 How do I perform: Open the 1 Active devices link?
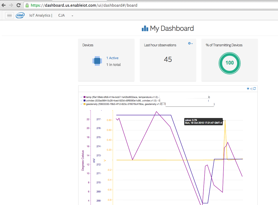pos(112,58)
